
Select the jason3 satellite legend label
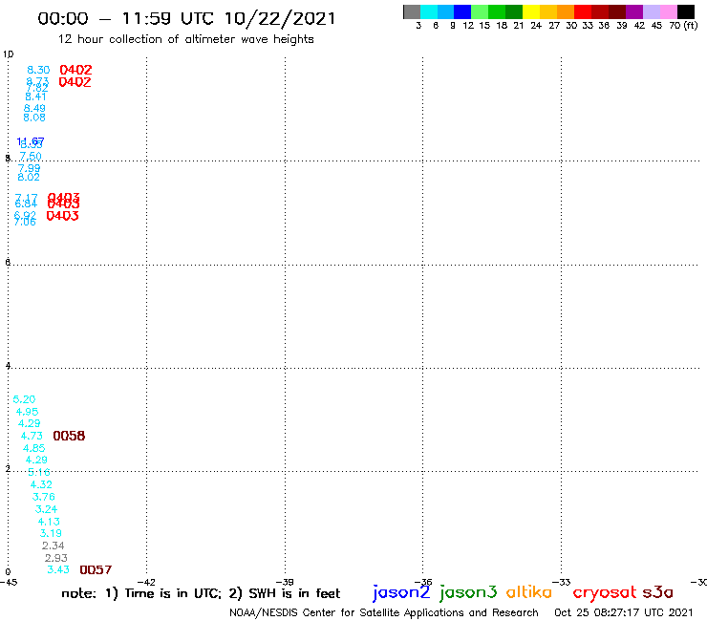(x=468, y=592)
